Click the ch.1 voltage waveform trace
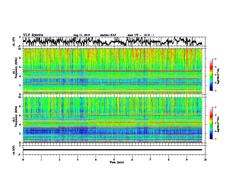Viewport: 231px width, 179px height. tap(112, 42)
